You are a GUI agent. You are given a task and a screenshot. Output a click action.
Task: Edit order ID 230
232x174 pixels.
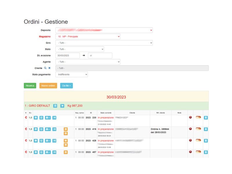(x=41, y=118)
